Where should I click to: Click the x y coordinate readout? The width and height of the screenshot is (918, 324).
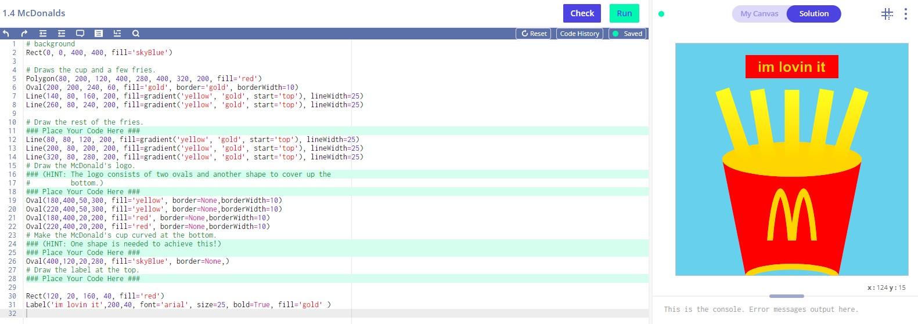886,287
